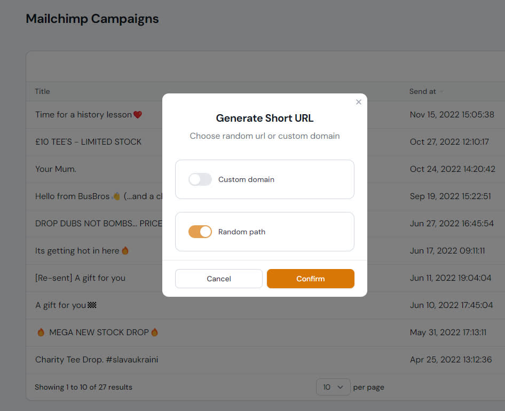Image resolution: width=505 pixels, height=411 pixels.
Task: Enable the Custom domain toggle
Action: point(200,179)
